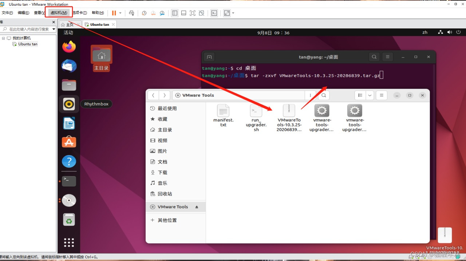Click the Send Ctrl+Alt+Del toolbar icon
Screen dimensions: 466x261
[132, 13]
